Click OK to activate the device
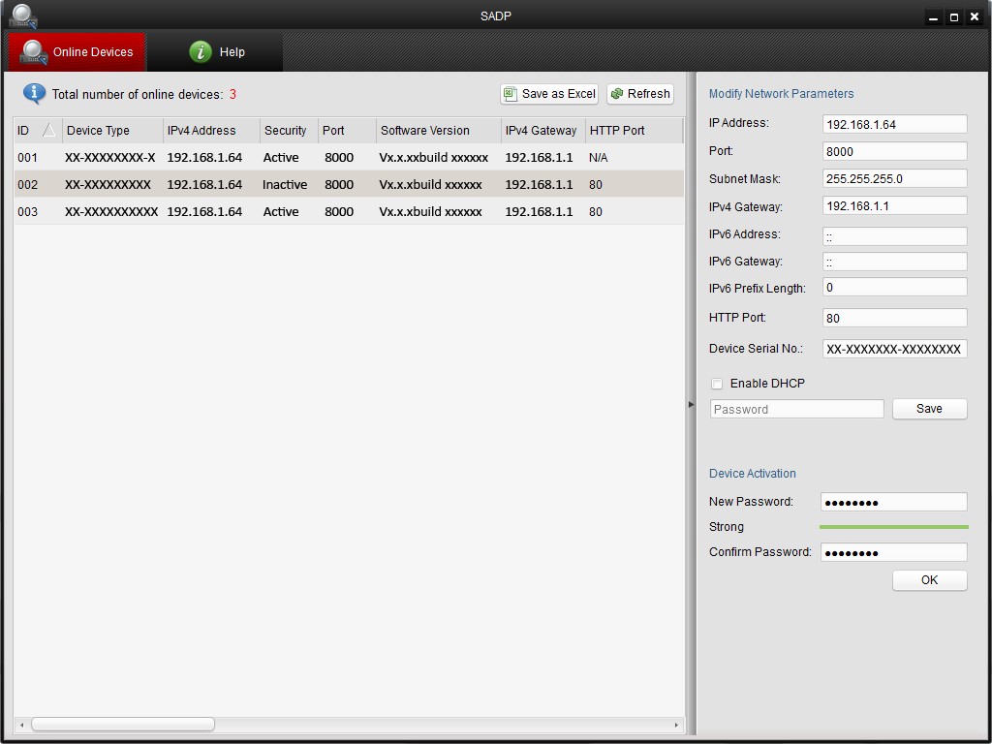 point(929,580)
